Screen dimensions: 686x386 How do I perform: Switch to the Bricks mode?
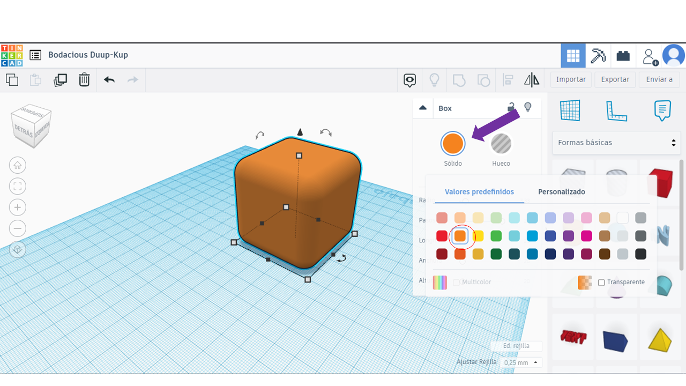tap(623, 55)
